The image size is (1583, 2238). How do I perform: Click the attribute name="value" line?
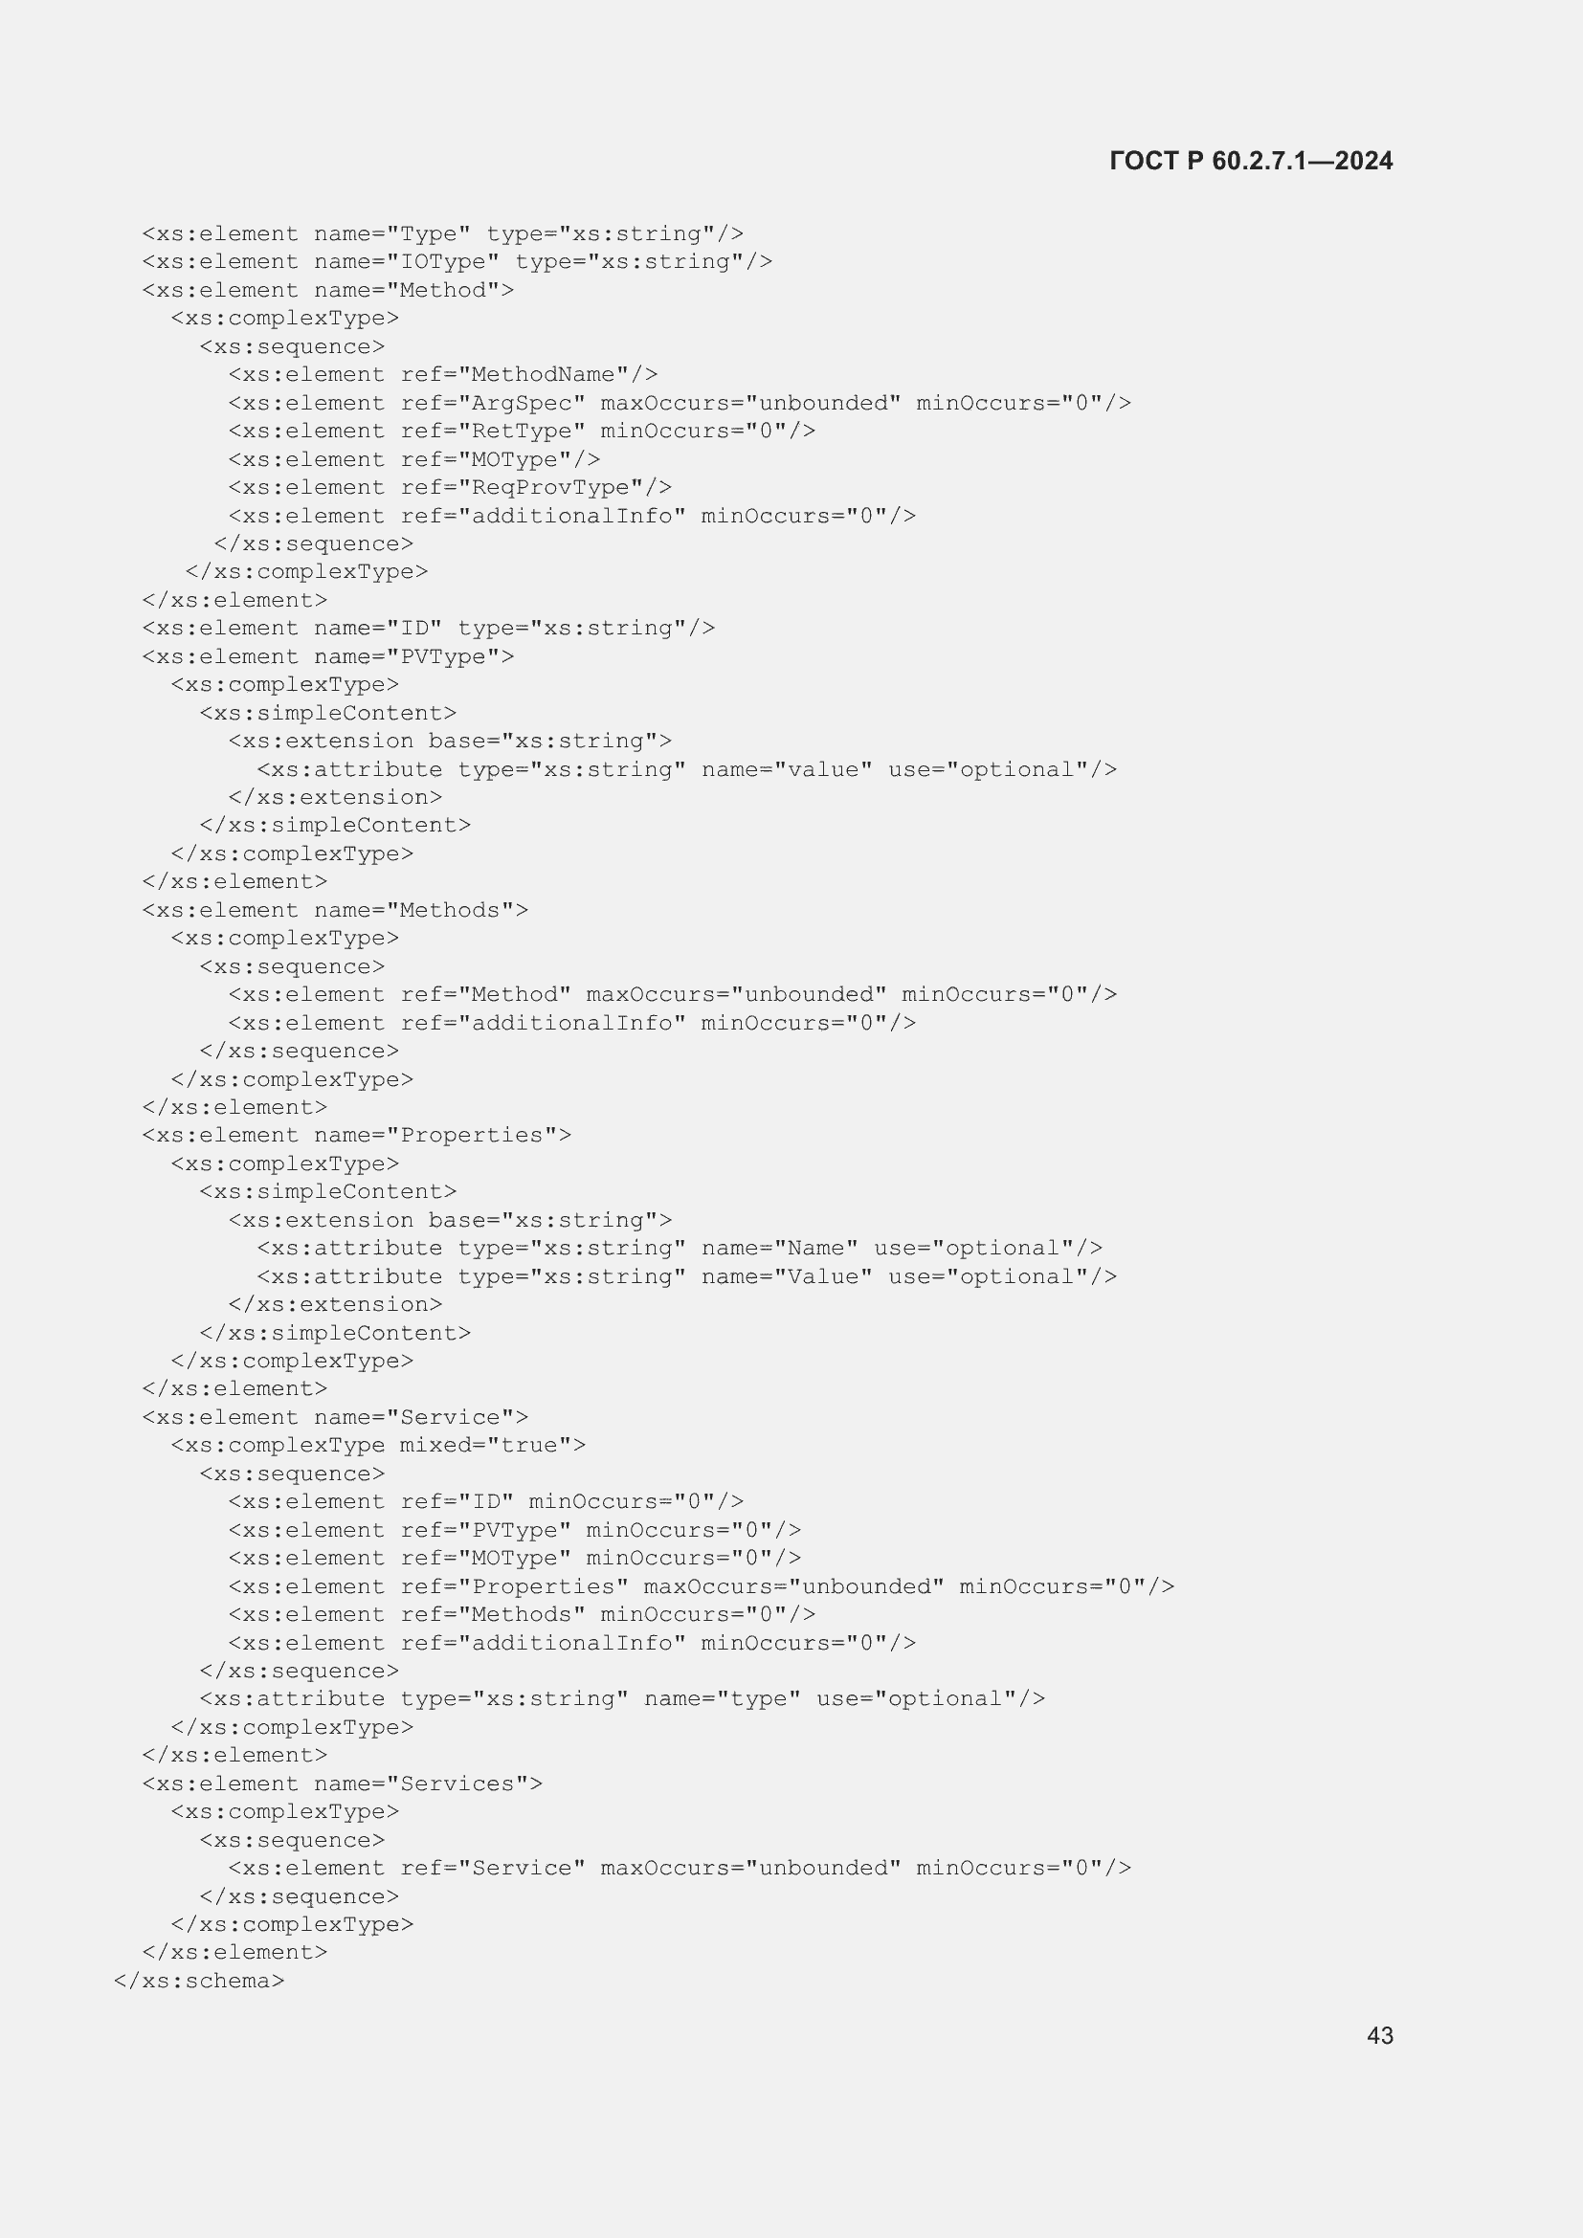tap(687, 770)
